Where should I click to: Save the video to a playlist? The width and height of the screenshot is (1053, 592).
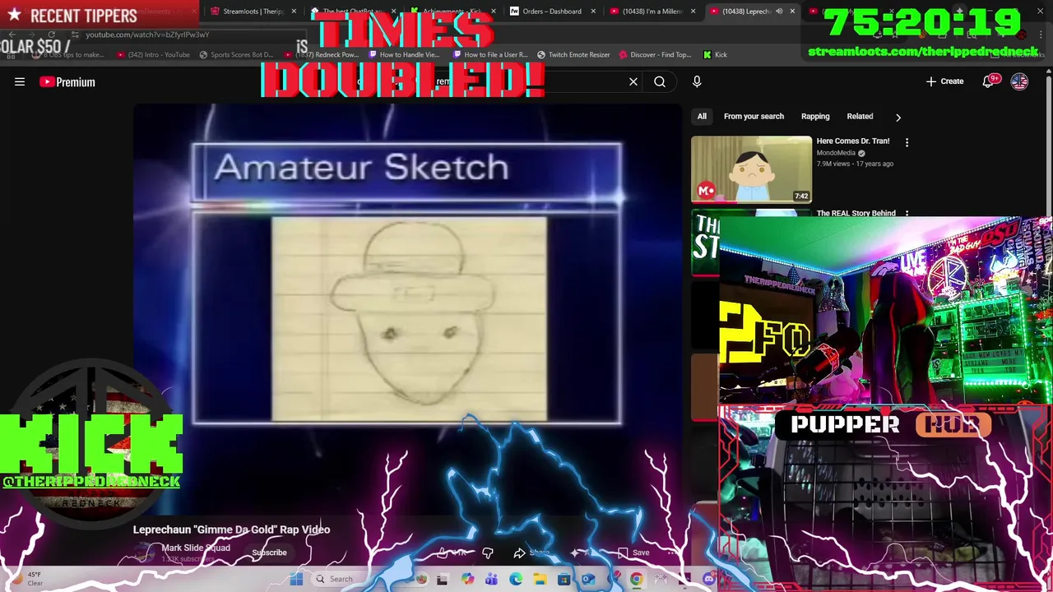[x=633, y=553]
